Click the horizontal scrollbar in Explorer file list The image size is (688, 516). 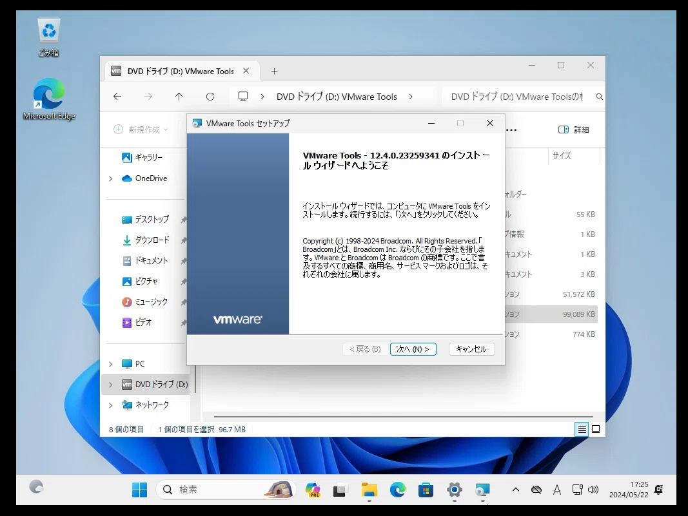pyautogui.click(x=403, y=417)
